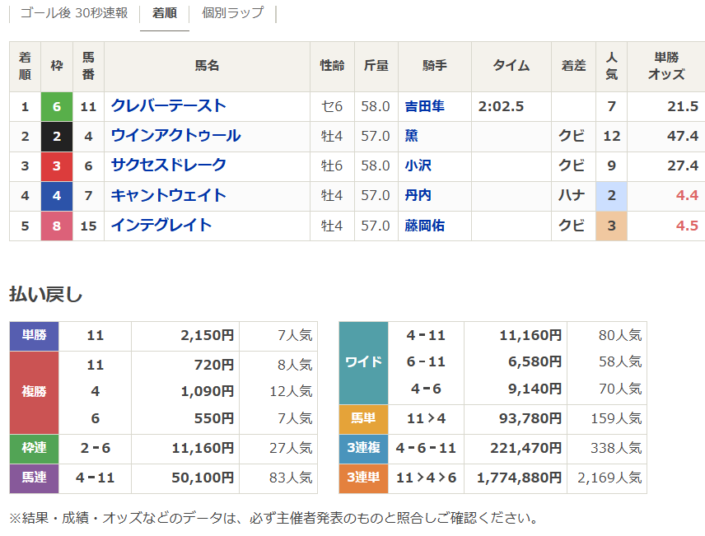The width and height of the screenshot is (705, 536).
Task: Click sex-age セ6 cell
Action: [x=332, y=106]
